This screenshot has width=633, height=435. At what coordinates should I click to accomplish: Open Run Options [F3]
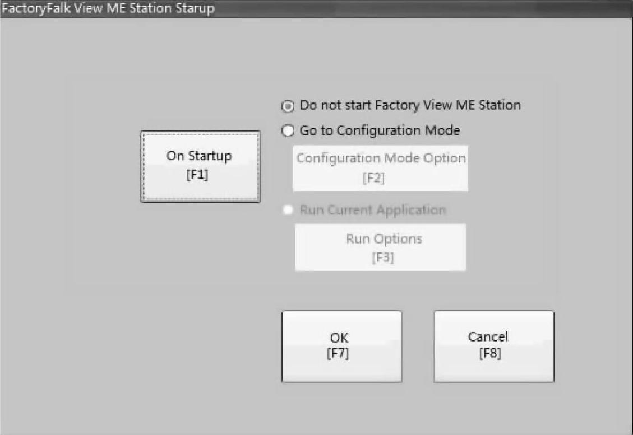[x=381, y=247]
